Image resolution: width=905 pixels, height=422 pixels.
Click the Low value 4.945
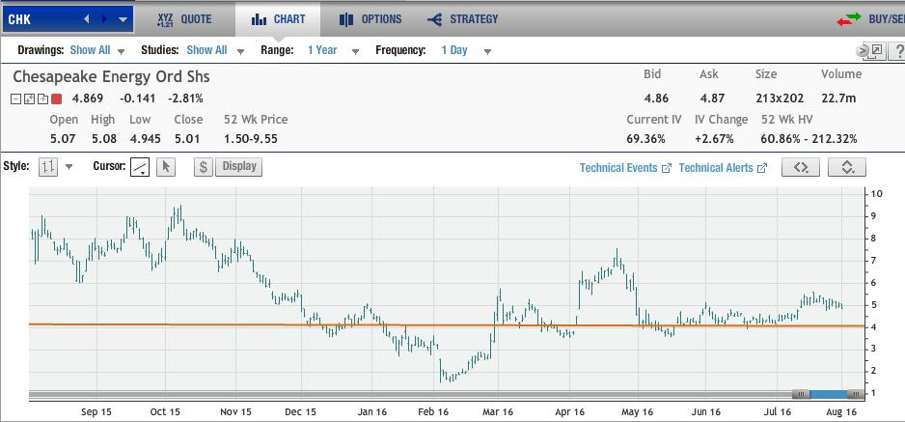click(x=146, y=139)
